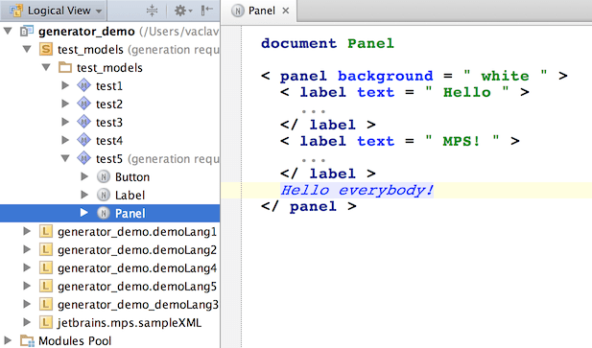The image size is (592, 348).
Task: Open the Logical View dropdown
Action: (56, 11)
